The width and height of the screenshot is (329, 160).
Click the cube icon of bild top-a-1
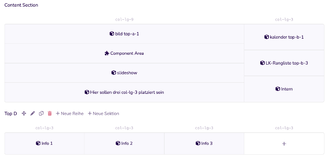pos(112,34)
